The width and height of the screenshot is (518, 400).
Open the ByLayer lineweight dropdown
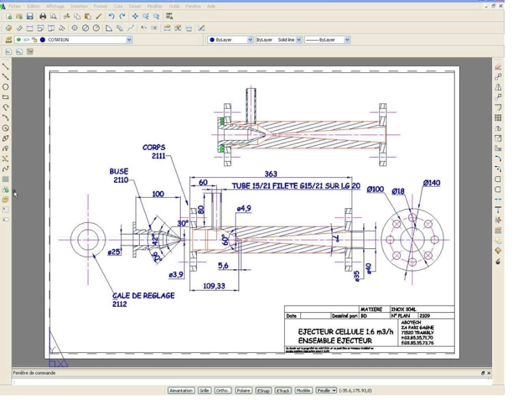coord(347,39)
